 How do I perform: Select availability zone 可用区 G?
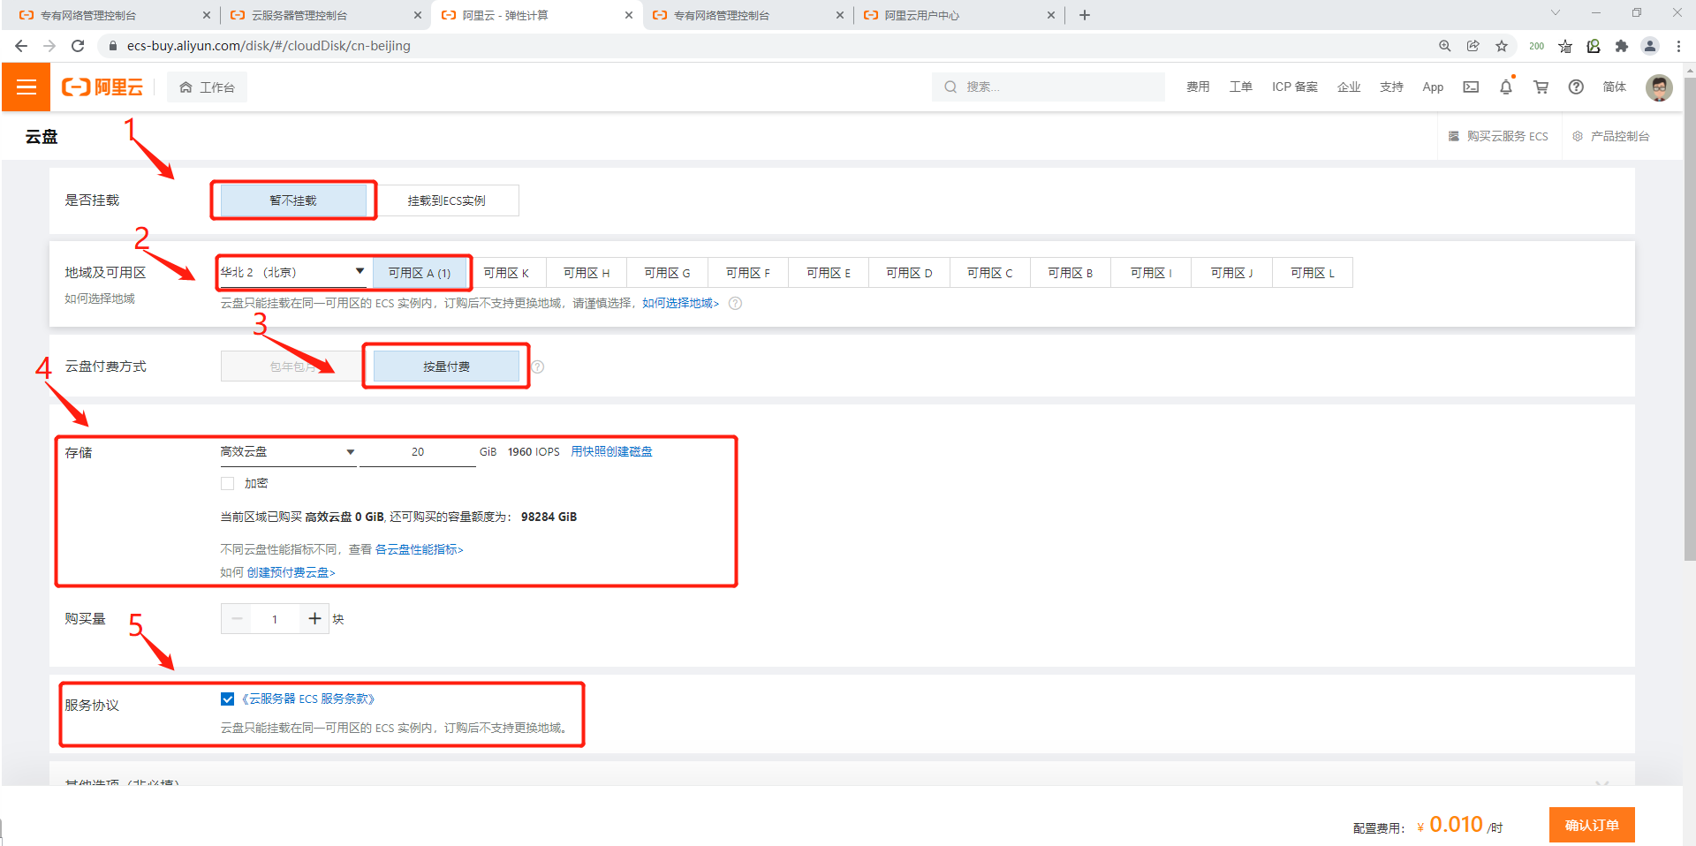(668, 273)
